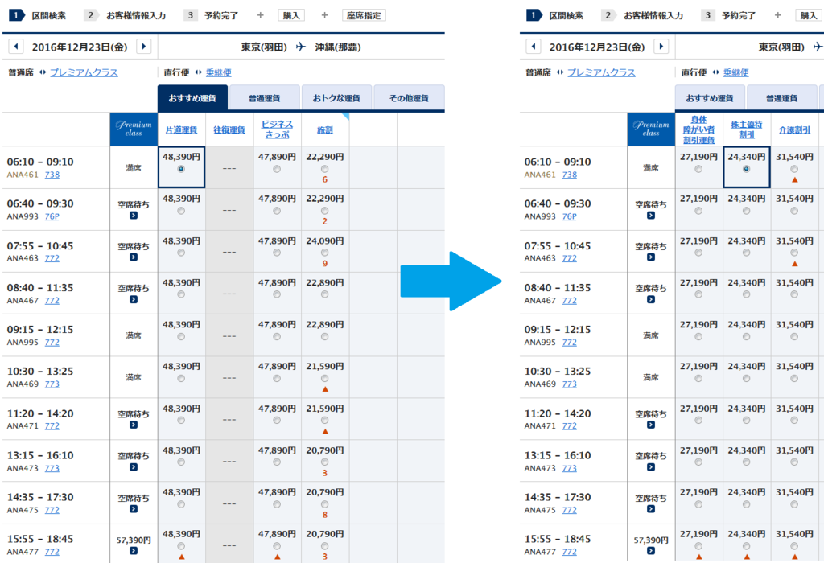Click プレミアムクラス link in right panel
Image resolution: width=824 pixels, height=563 pixels.
tap(601, 72)
